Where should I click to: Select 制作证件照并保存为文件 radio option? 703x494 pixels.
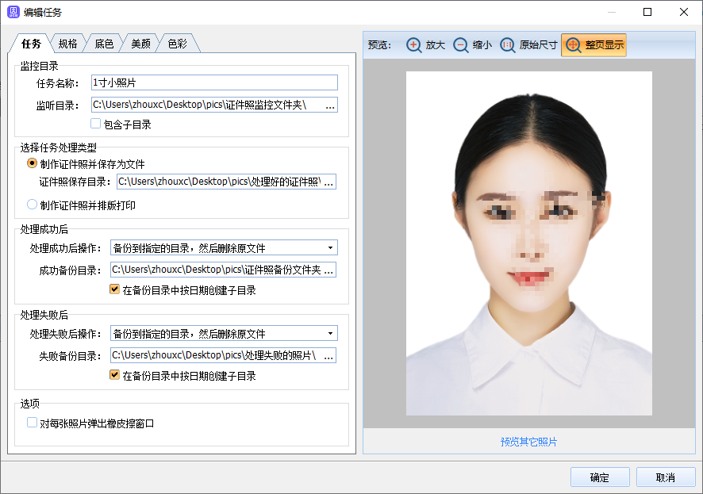32,163
